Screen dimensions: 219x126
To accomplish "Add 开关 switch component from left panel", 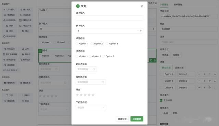I will coord(9,31).
